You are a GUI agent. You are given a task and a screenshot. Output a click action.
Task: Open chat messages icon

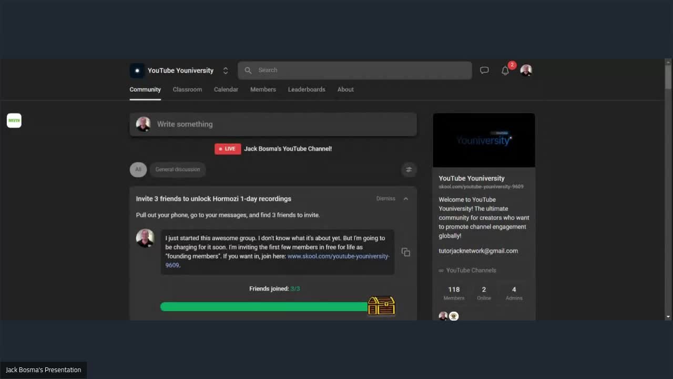click(484, 70)
